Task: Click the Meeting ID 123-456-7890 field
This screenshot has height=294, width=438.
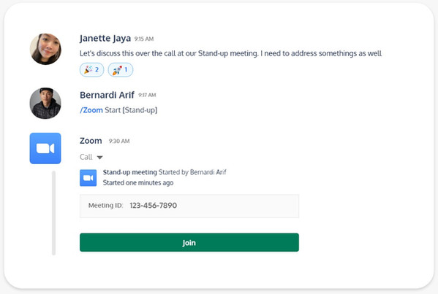Action: tap(189, 206)
